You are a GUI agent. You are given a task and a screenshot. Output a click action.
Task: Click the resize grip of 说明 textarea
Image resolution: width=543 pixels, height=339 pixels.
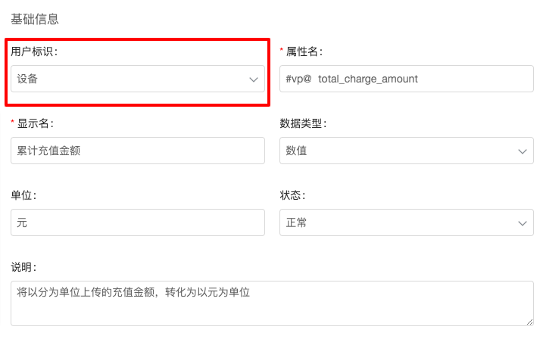click(530, 322)
